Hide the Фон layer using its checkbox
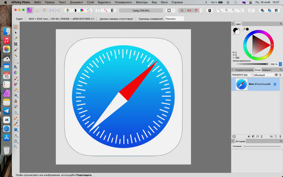The width and height of the screenshot is (283, 177). (275, 84)
